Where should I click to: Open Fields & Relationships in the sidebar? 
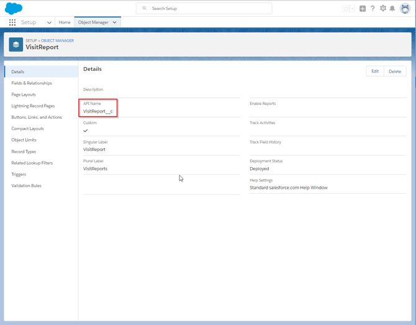click(32, 83)
